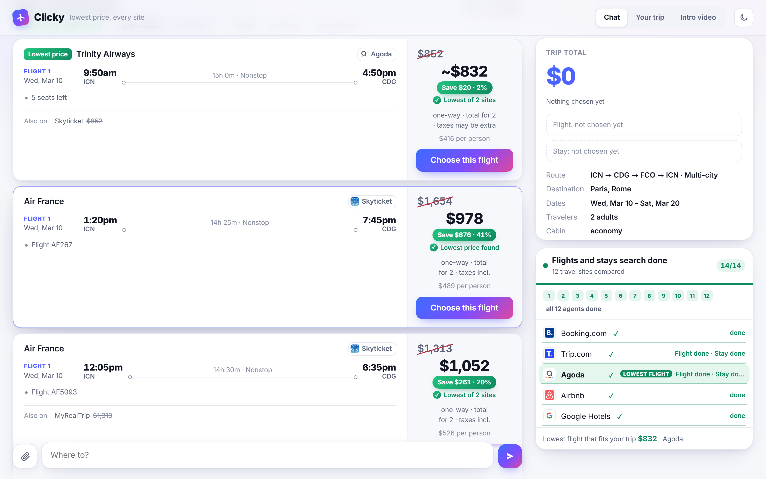Click the Flight: not chosen yet slot
Image resolution: width=766 pixels, height=479 pixels.
pyautogui.click(x=644, y=125)
